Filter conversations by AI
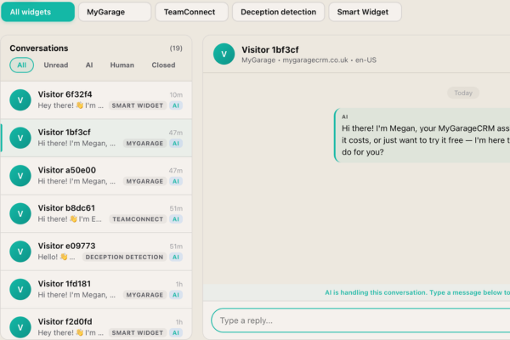 click(x=89, y=65)
